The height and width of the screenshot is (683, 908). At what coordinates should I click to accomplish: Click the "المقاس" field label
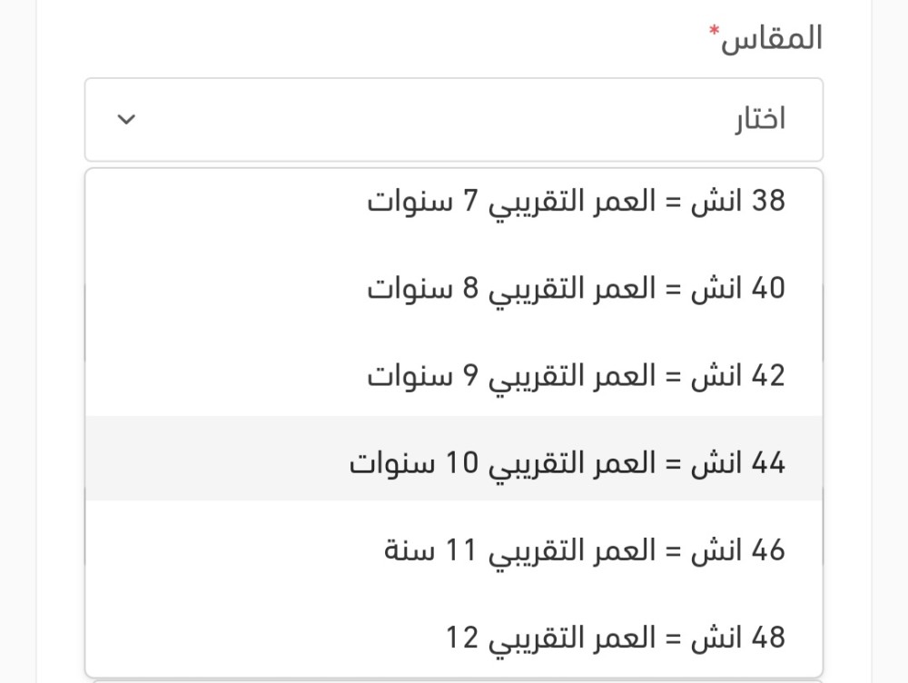[772, 39]
